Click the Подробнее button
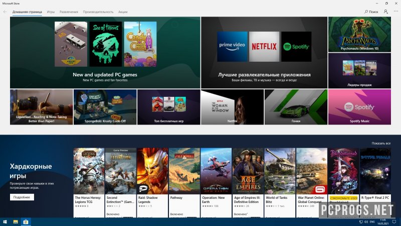401x226 pixels. [x=22, y=197]
